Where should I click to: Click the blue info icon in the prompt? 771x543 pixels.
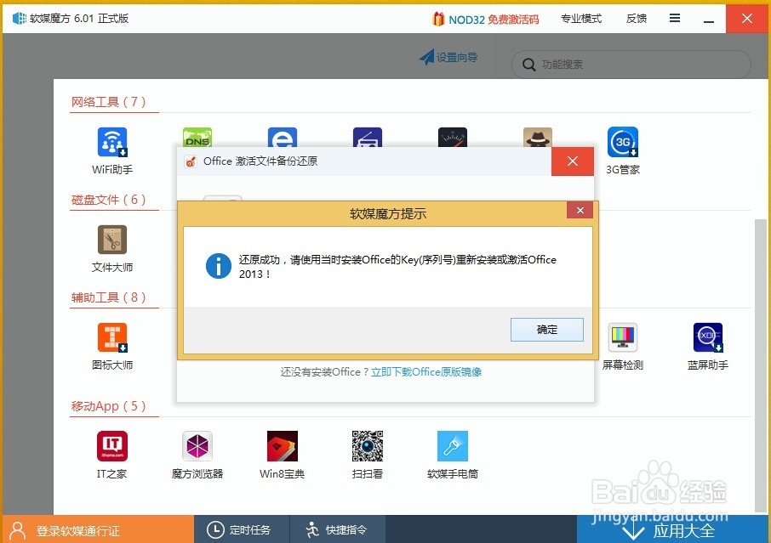219,266
